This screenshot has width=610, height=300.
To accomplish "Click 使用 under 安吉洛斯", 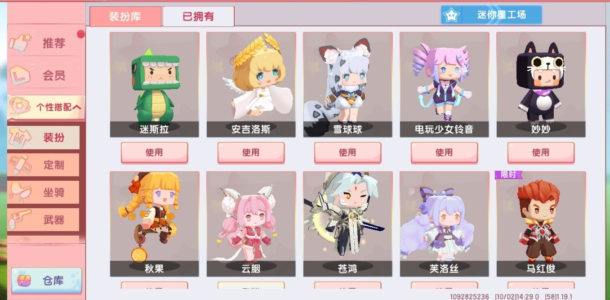I will coord(251,152).
